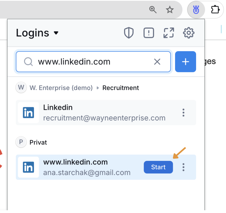Open the Logins dropdown arrow
Screen dimensions: 226x213
coord(56,33)
